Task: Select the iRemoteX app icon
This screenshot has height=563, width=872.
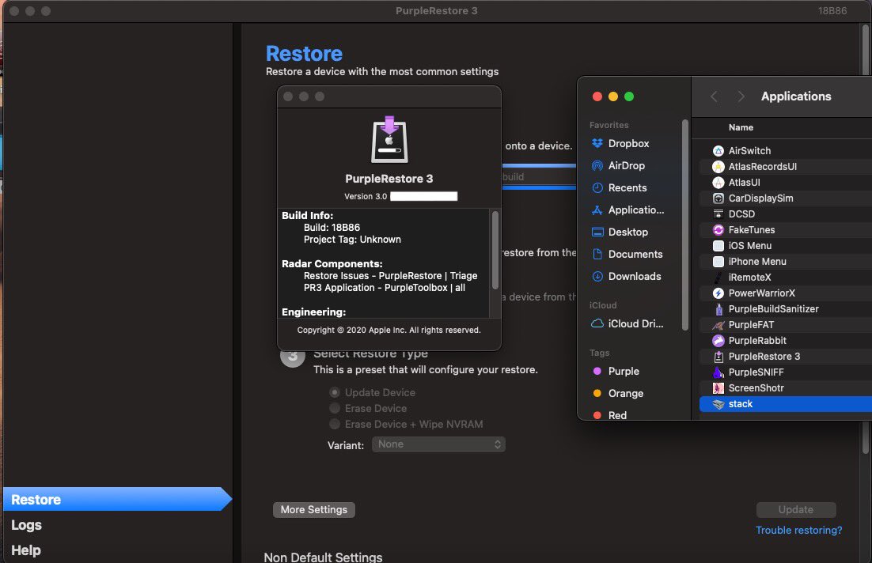Action: tap(718, 278)
